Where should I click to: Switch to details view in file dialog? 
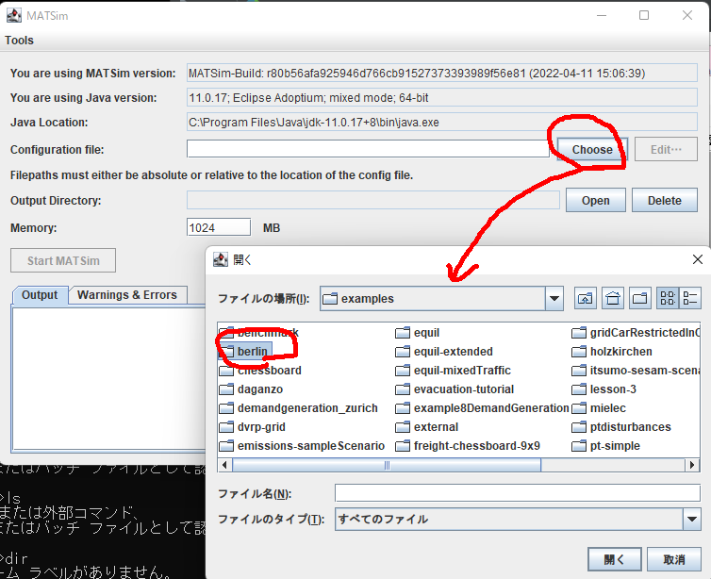coord(690,299)
